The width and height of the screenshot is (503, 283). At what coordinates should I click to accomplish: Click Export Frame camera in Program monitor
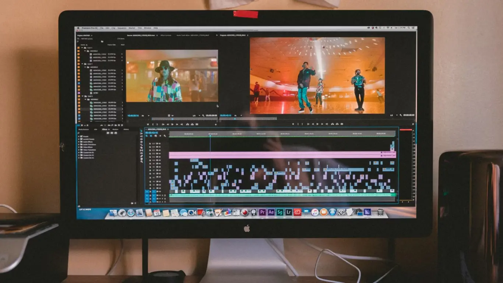342,124
